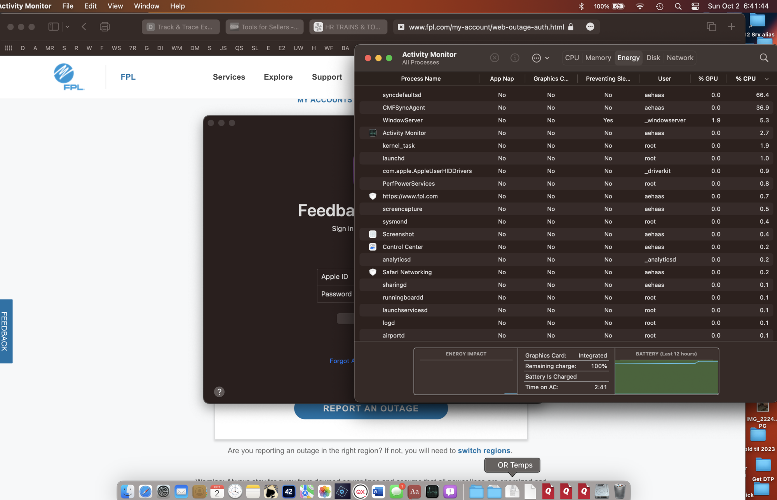
Task: Open the Window menu in the menu bar
Action: click(146, 6)
